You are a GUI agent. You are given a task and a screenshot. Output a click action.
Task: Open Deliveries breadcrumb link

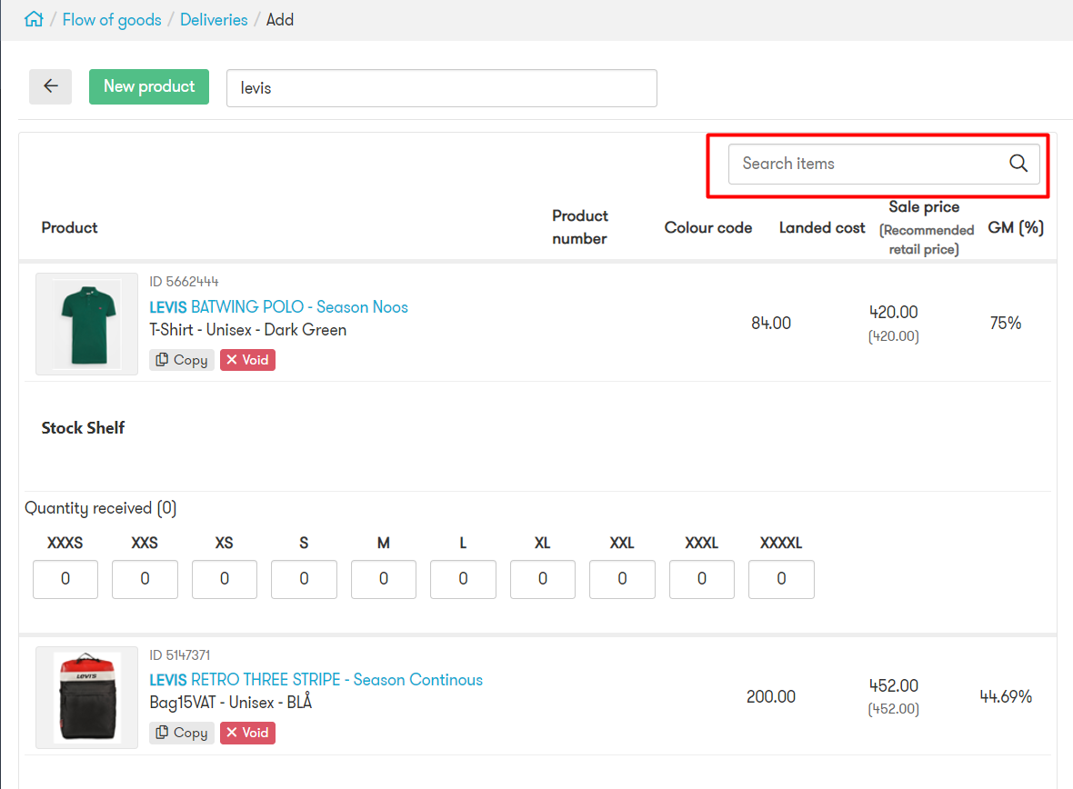click(214, 20)
